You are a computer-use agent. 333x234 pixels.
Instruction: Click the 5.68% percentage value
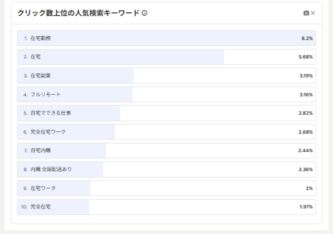(x=305, y=57)
